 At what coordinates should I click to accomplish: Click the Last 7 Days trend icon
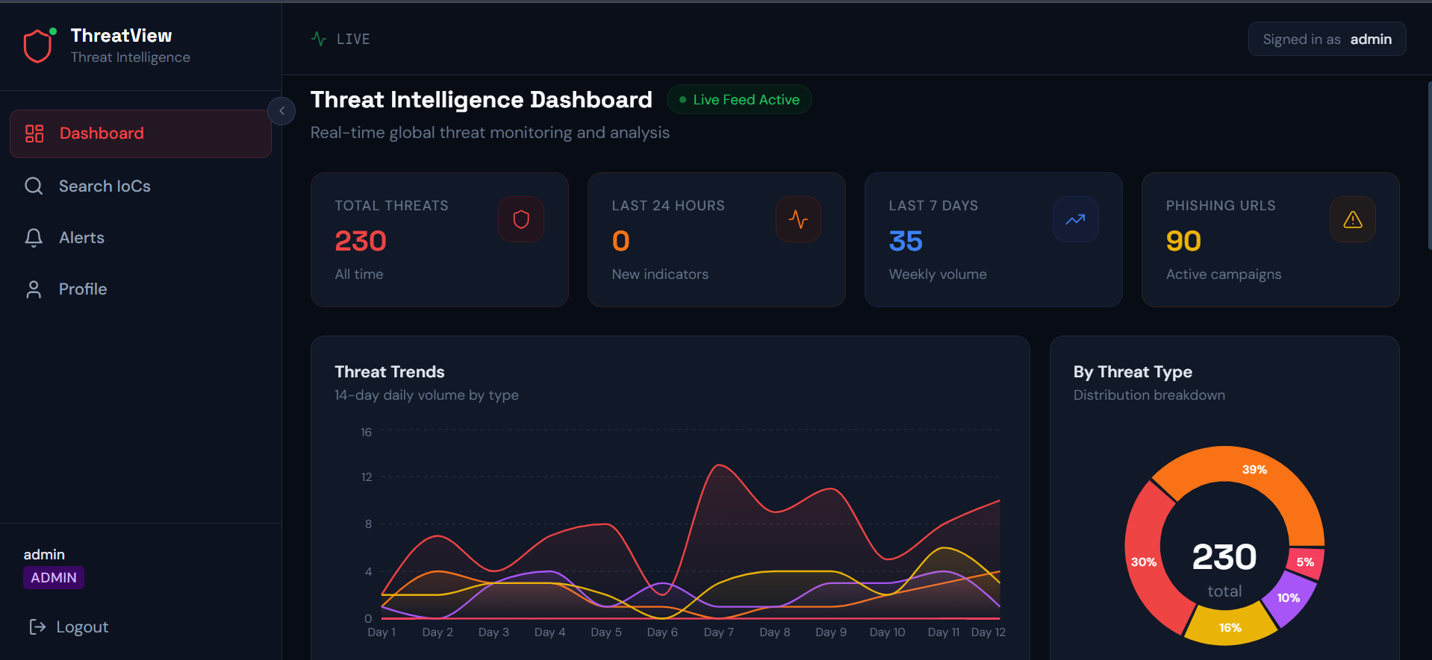coord(1075,219)
